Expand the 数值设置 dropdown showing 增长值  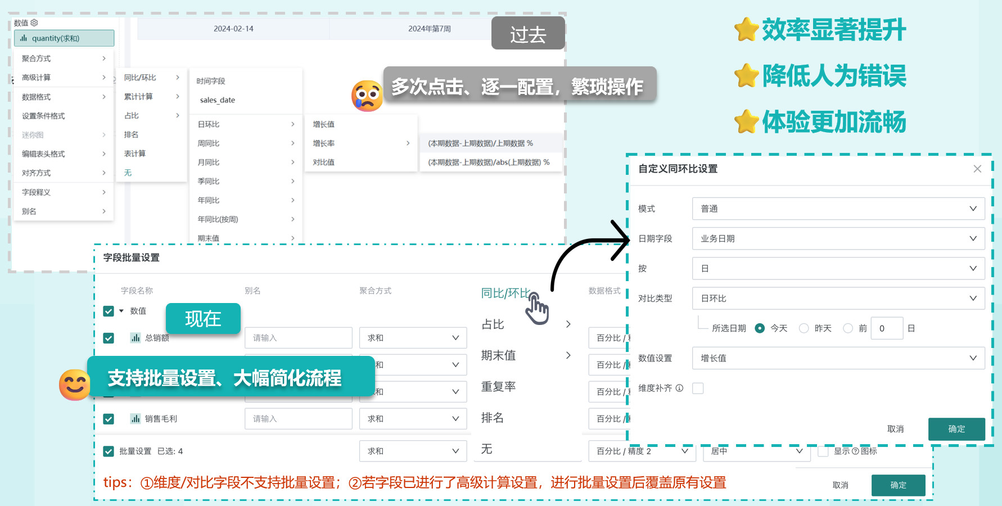[838, 358]
